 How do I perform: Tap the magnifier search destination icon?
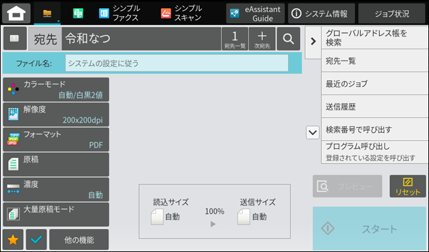coord(289,38)
